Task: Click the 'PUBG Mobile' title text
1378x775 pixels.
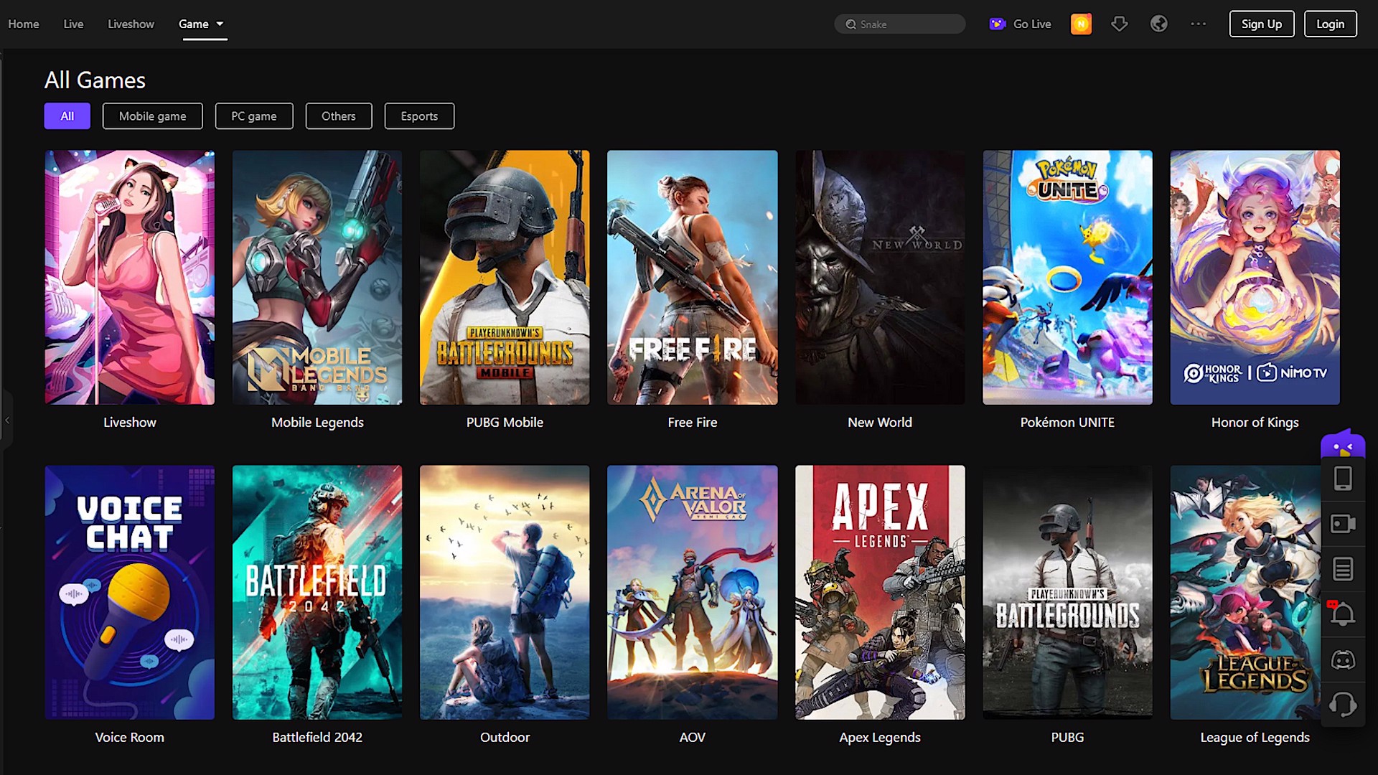Action: coord(505,423)
